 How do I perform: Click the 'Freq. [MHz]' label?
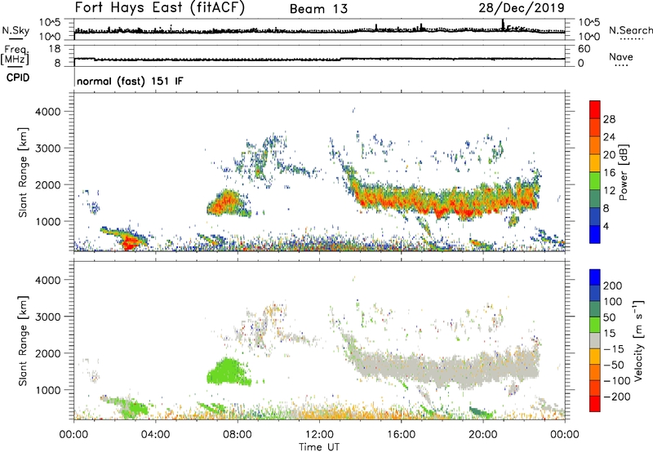coord(15,55)
